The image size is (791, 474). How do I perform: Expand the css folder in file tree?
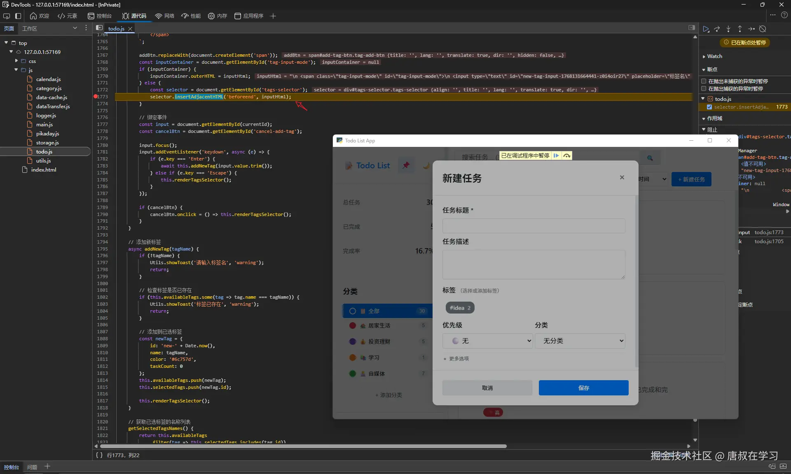[x=16, y=61]
